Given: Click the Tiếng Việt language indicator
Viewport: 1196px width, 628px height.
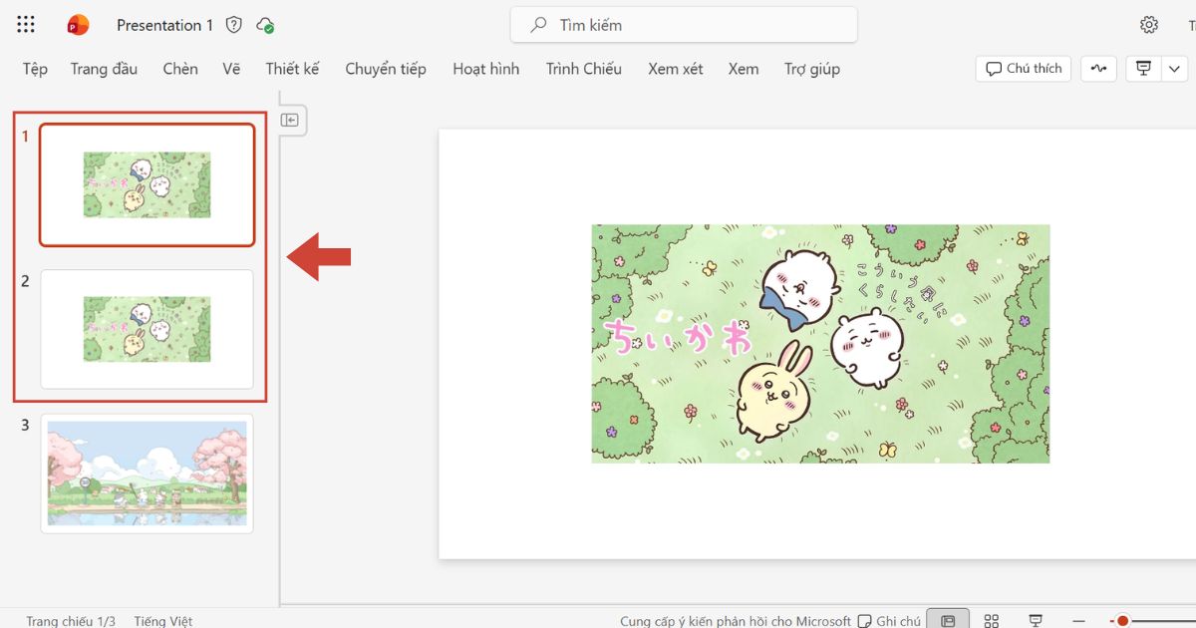Looking at the screenshot, I should click(x=163, y=620).
